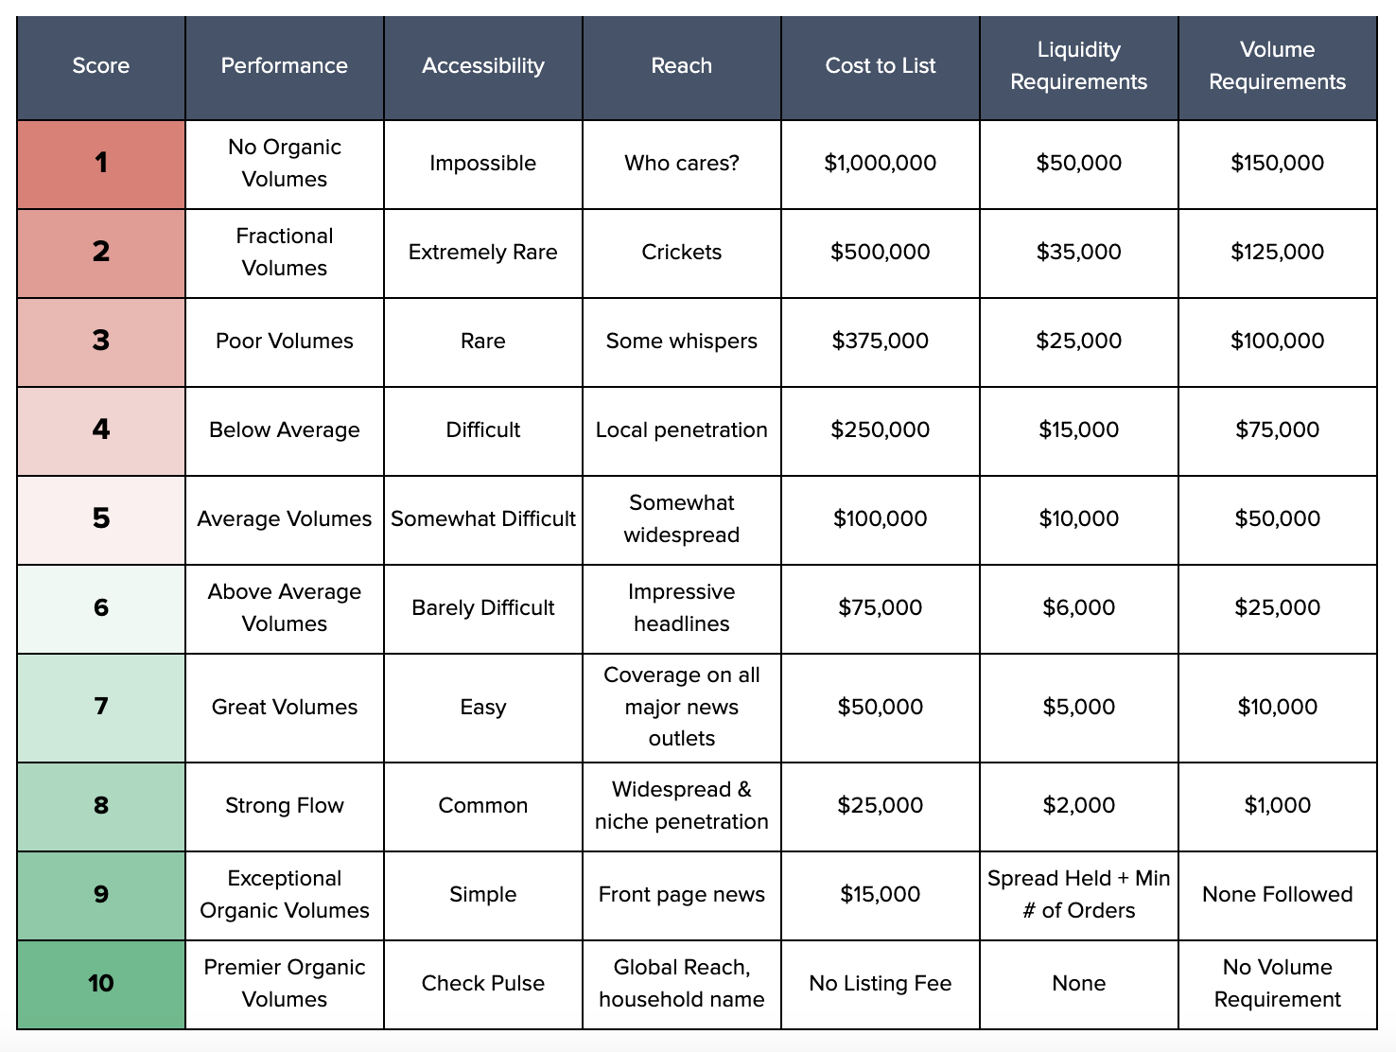The image size is (1396, 1052).
Task: Click the $1,000,000 cost cell
Action: (x=880, y=164)
